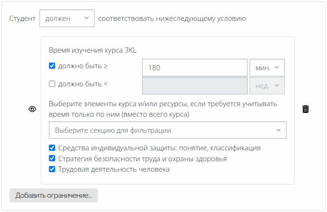This screenshot has width=327, height=212.
Task: Click 'соответствовать нижеследующему условию' text
Action: point(172,18)
